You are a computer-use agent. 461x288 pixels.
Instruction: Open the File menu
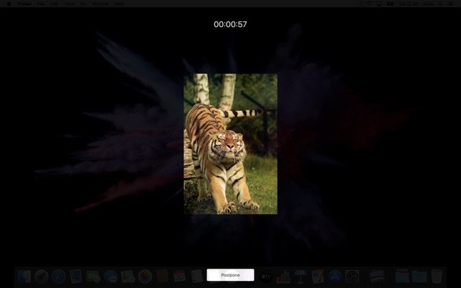41,4
